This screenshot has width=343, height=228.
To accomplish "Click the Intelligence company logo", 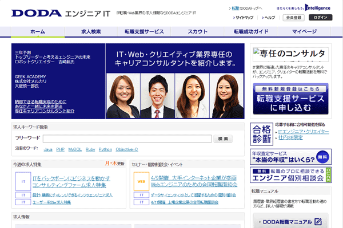I will click(x=318, y=7).
